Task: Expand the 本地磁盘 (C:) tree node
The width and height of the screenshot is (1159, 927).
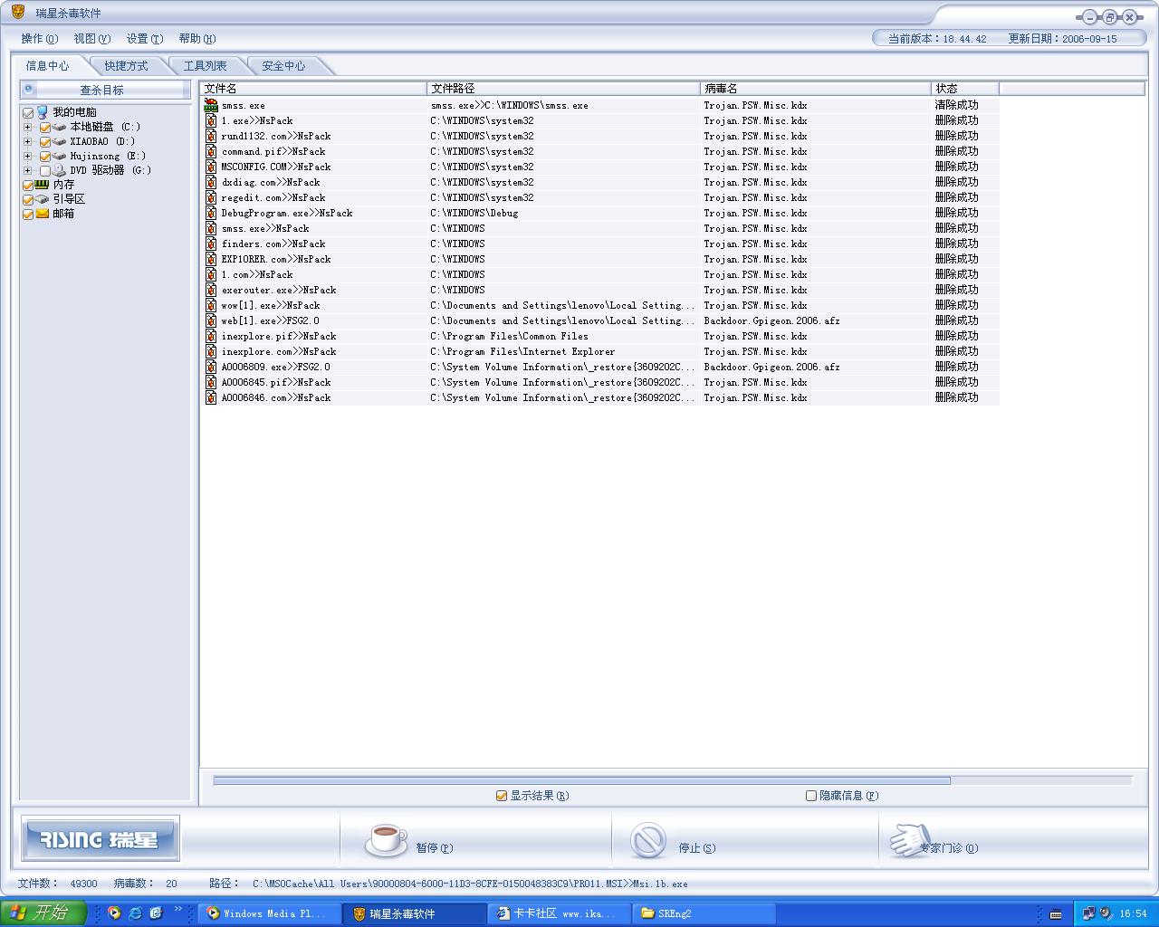Action: tap(27, 127)
